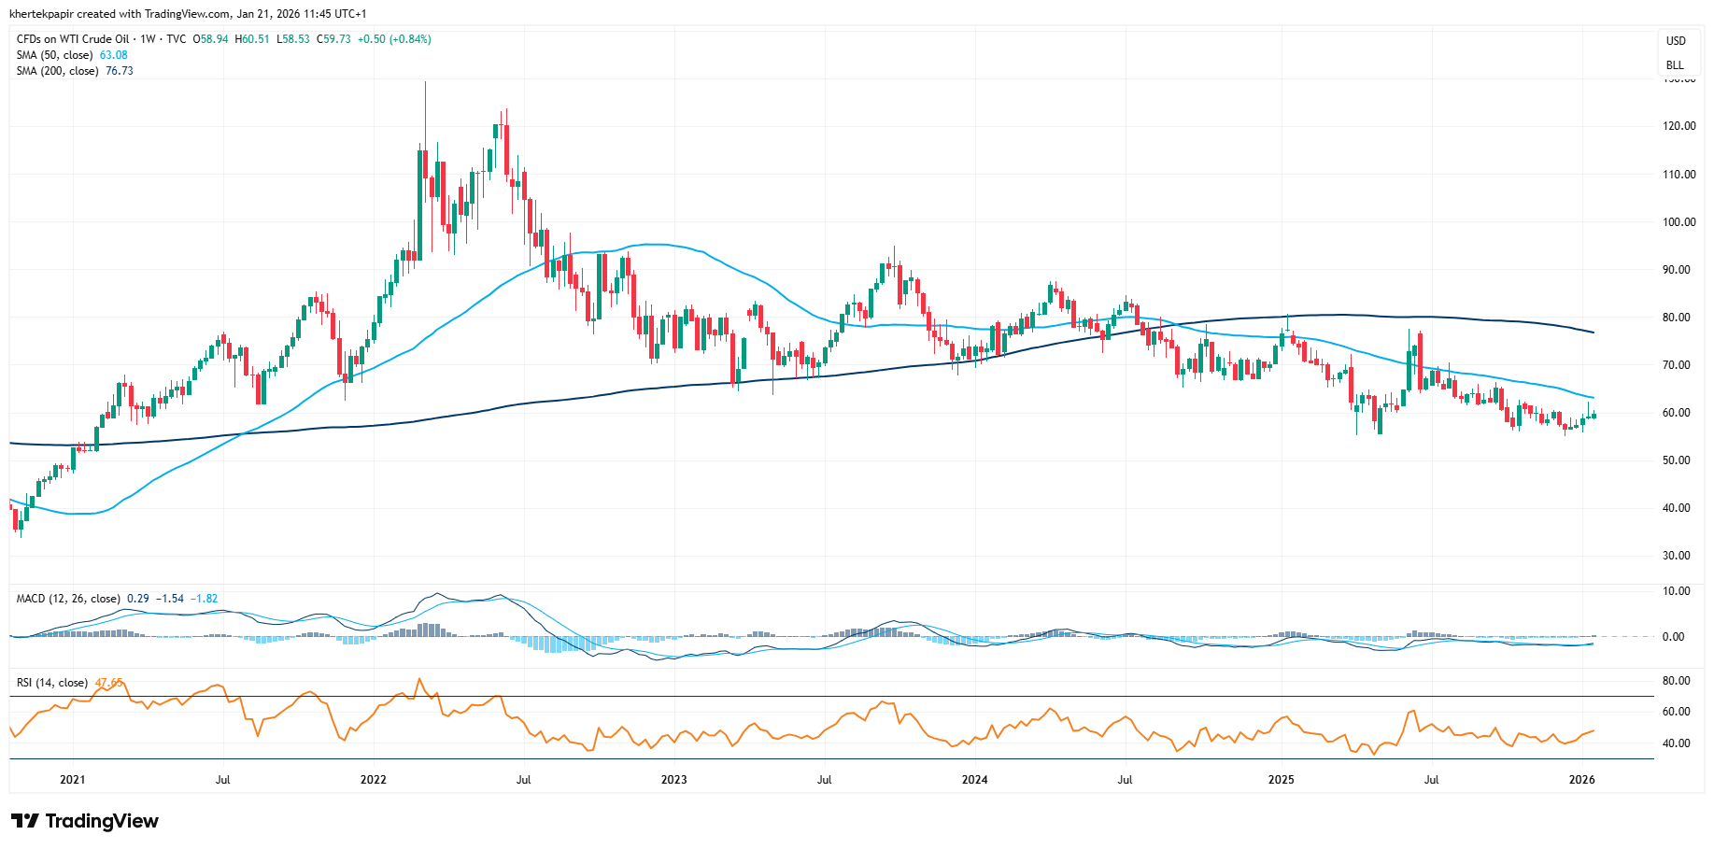Click the 100.00 price axis label
Image resolution: width=1714 pixels, height=849 pixels.
pyautogui.click(x=1679, y=222)
